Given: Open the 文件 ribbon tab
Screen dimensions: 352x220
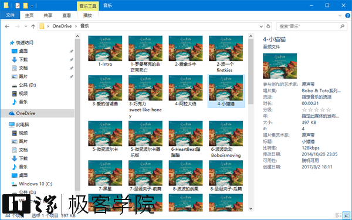Looking at the screenshot, I should pos(10,15).
